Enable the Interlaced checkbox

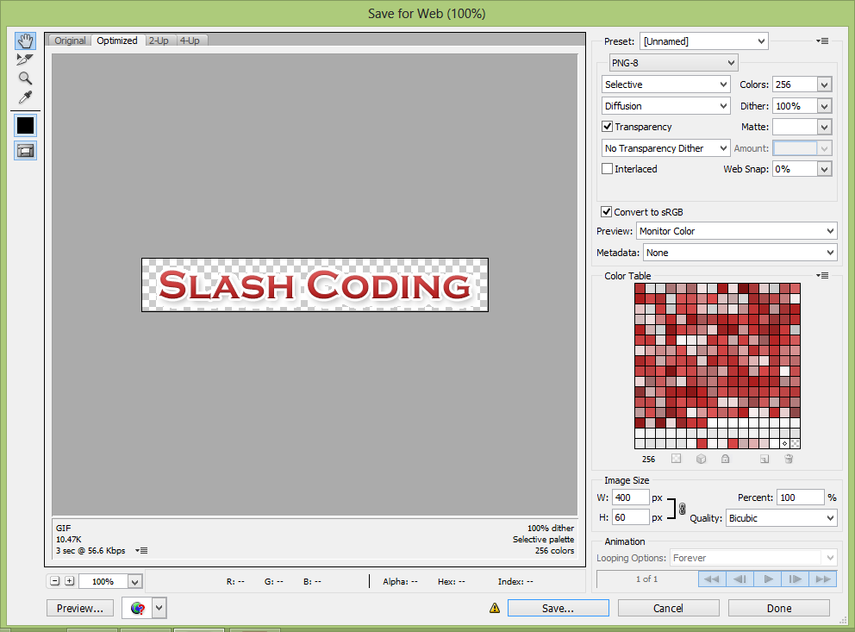607,169
